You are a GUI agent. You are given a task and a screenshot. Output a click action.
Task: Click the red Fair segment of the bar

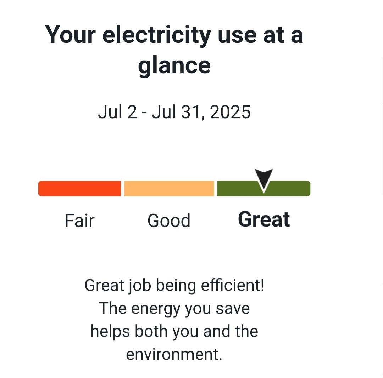(x=80, y=188)
